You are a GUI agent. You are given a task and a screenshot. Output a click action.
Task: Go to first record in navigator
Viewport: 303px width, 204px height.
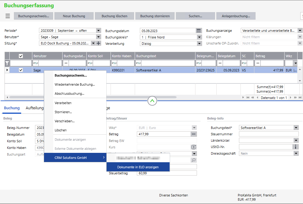[x=248, y=97]
